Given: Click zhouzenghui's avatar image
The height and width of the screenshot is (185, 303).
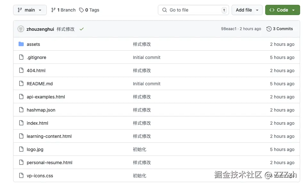Looking at the screenshot, I should 21,29.
